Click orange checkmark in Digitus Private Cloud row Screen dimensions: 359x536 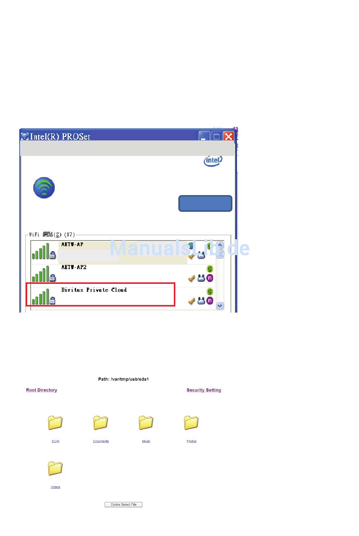pos(192,301)
